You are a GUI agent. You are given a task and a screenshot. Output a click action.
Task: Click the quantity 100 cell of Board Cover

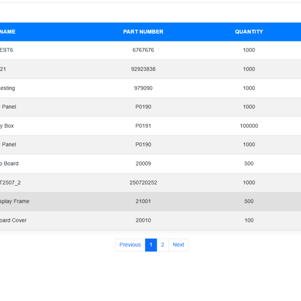tap(249, 220)
